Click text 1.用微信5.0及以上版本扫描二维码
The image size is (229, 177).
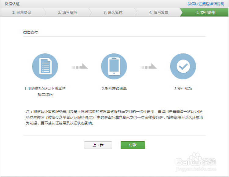[45, 92]
